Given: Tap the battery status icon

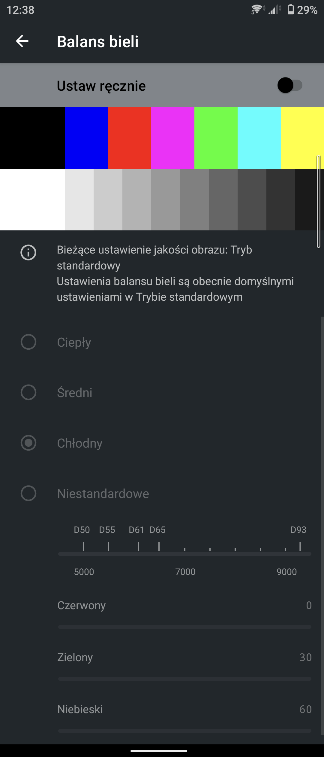Looking at the screenshot, I should [290, 10].
